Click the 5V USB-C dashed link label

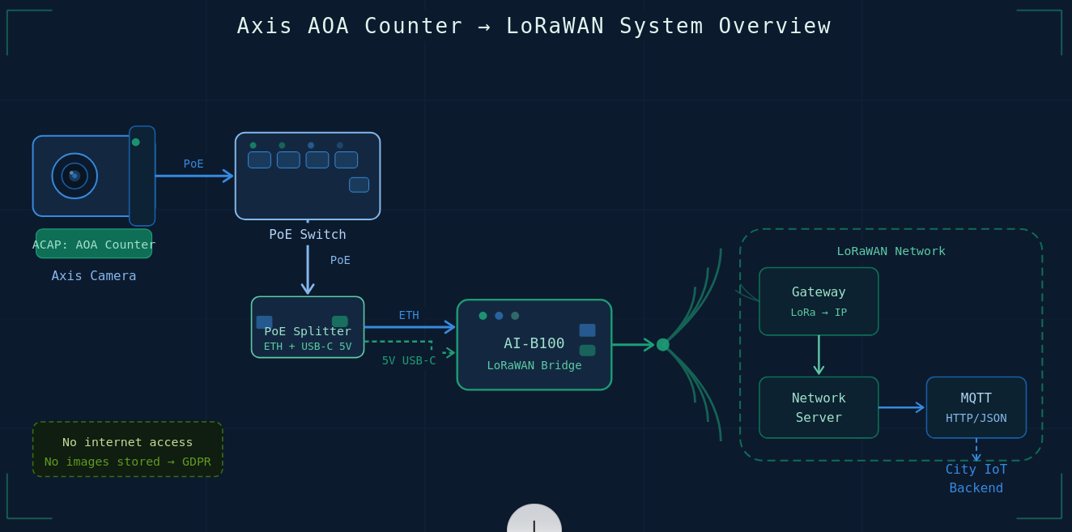(x=409, y=361)
